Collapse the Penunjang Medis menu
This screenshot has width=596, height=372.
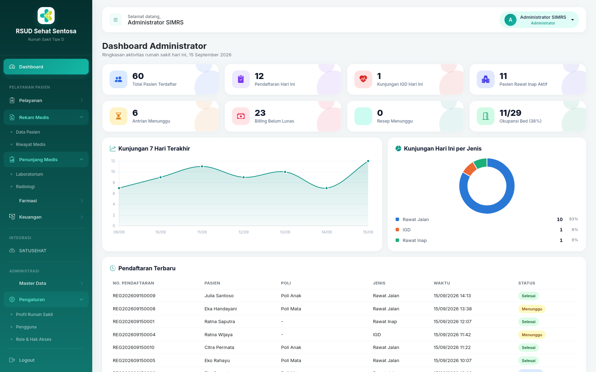(46, 159)
